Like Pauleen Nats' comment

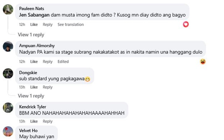34,25
